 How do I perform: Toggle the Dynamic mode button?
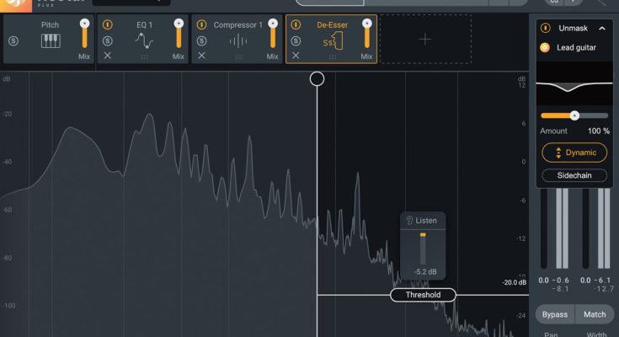(x=574, y=152)
